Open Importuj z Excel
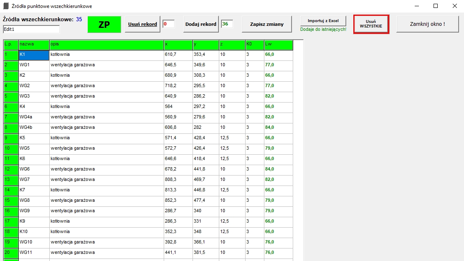Viewport: 464px width, 261px height. click(x=323, y=20)
